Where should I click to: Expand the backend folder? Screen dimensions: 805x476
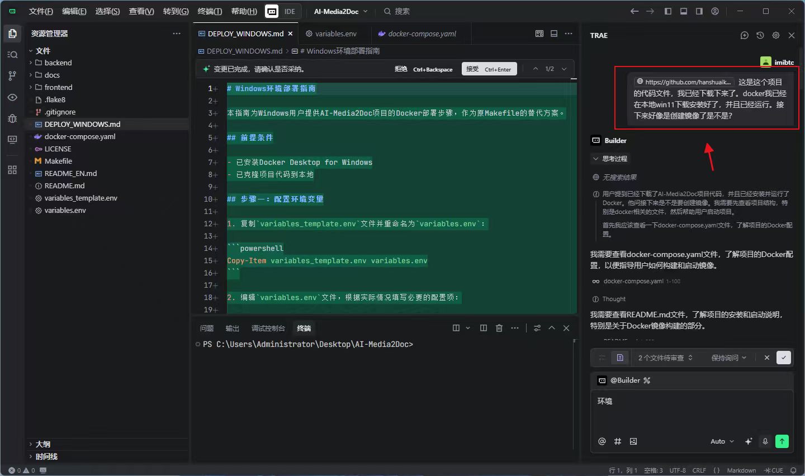pos(58,63)
